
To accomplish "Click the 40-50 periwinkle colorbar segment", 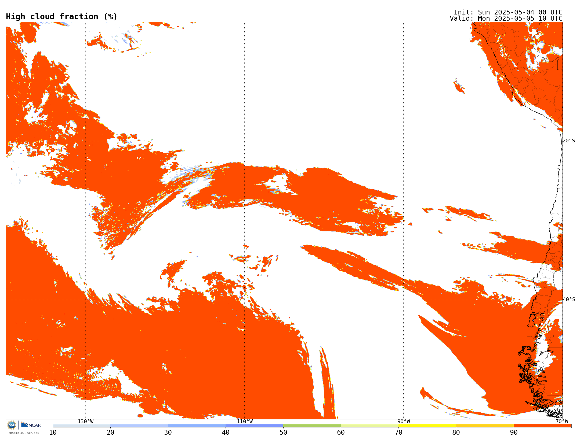I will click(254, 426).
